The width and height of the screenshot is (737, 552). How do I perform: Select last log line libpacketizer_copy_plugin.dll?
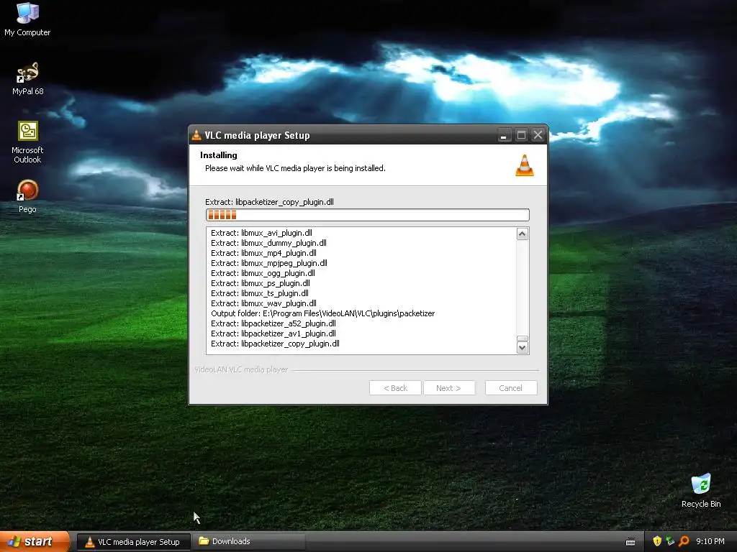tap(275, 344)
